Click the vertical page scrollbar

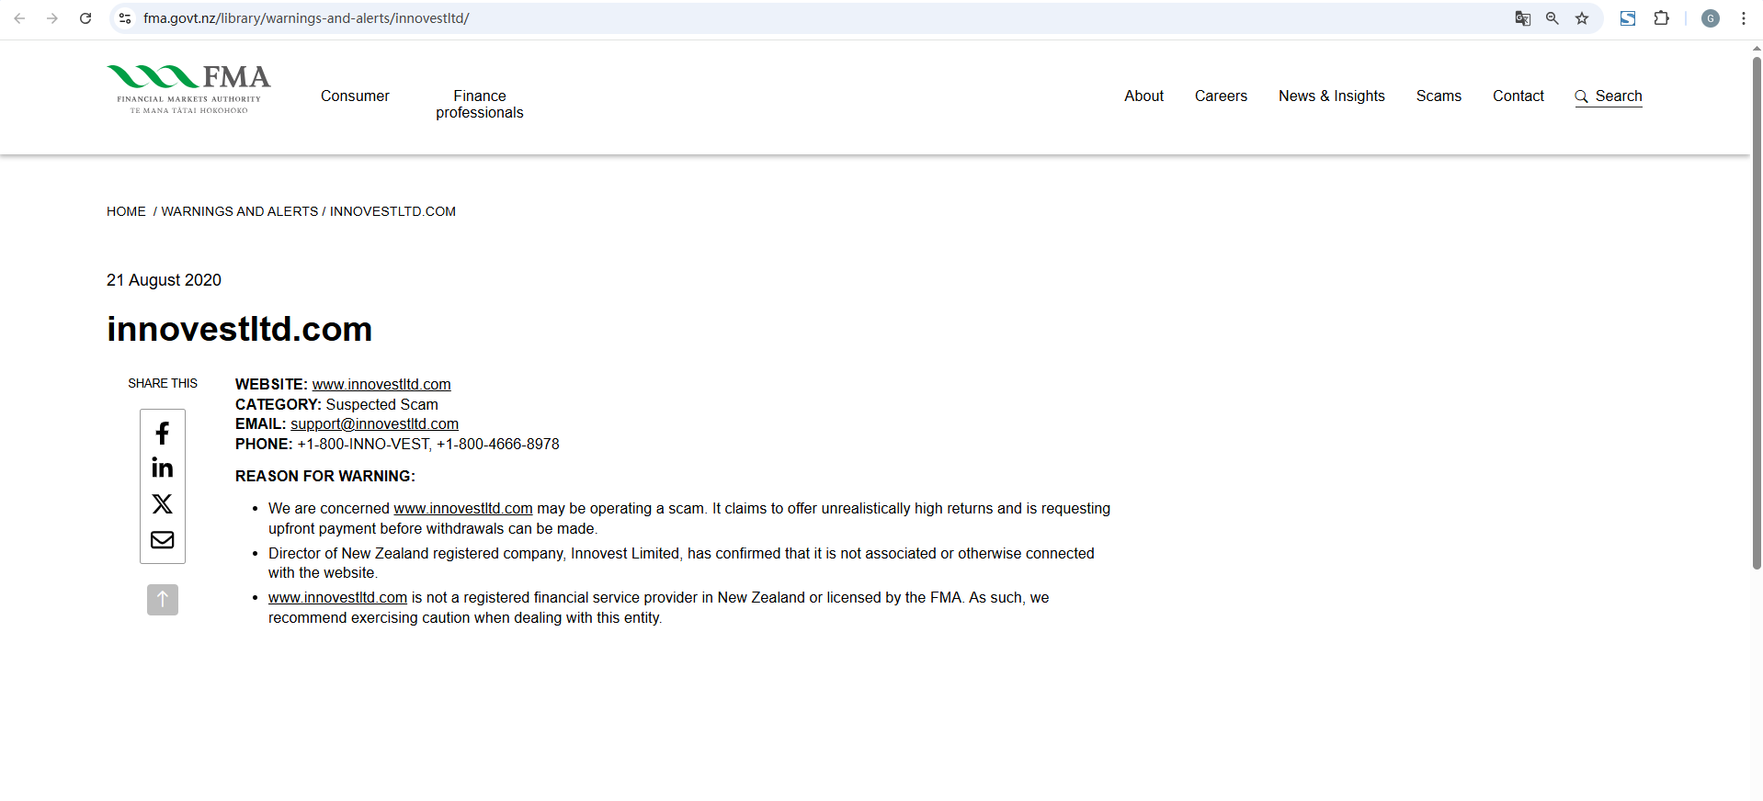tap(1757, 312)
